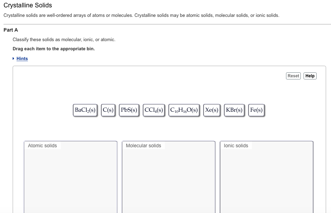The image size is (331, 213).
Task: Open the Hints disclosure arrow
Action: (14, 58)
